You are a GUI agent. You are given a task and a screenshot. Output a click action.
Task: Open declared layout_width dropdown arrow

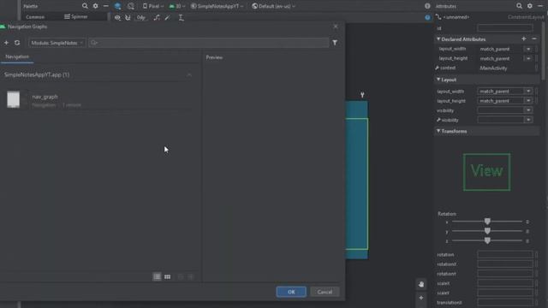(x=528, y=49)
